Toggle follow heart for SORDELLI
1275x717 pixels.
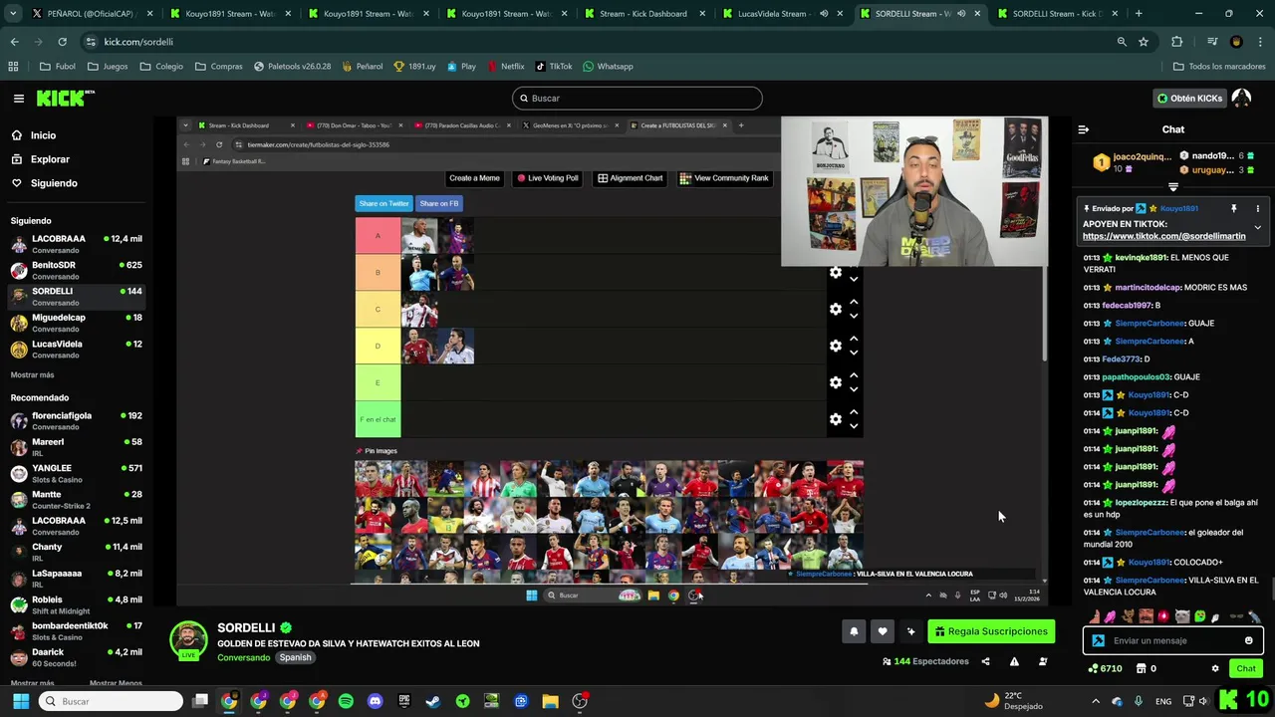[882, 631]
